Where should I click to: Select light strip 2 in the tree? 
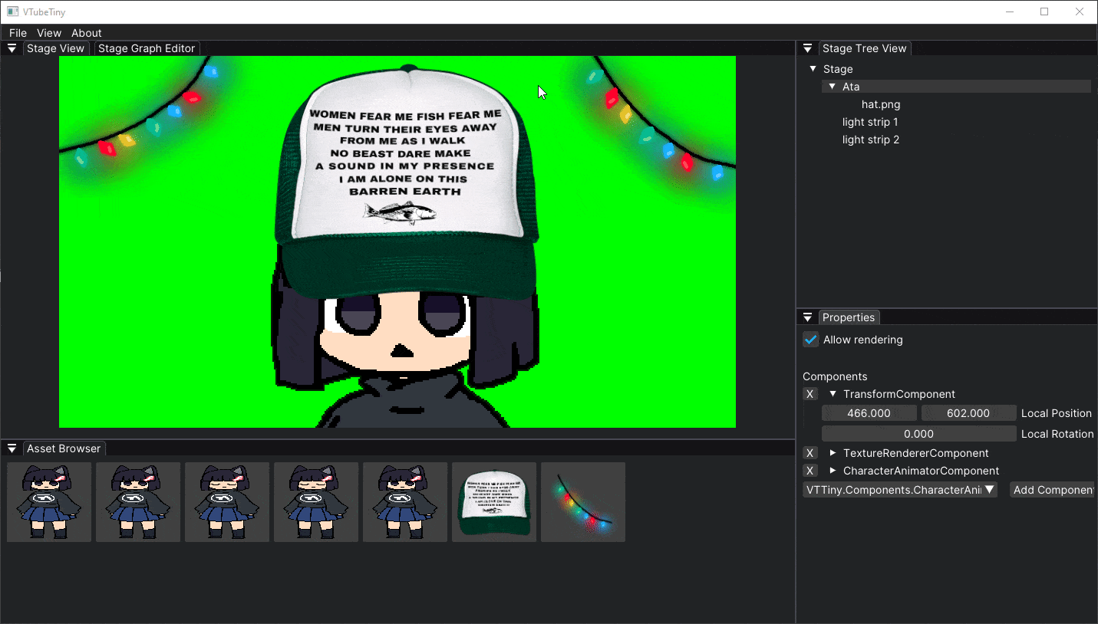pos(871,140)
